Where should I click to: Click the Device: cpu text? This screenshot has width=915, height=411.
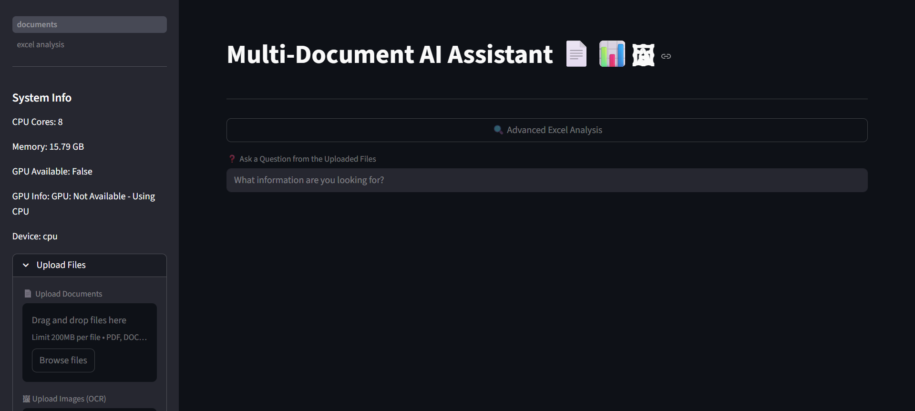pos(35,236)
